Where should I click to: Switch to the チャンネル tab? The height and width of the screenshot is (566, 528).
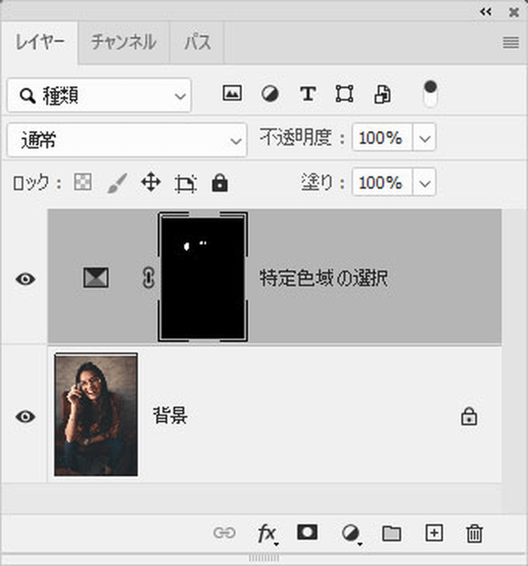124,42
